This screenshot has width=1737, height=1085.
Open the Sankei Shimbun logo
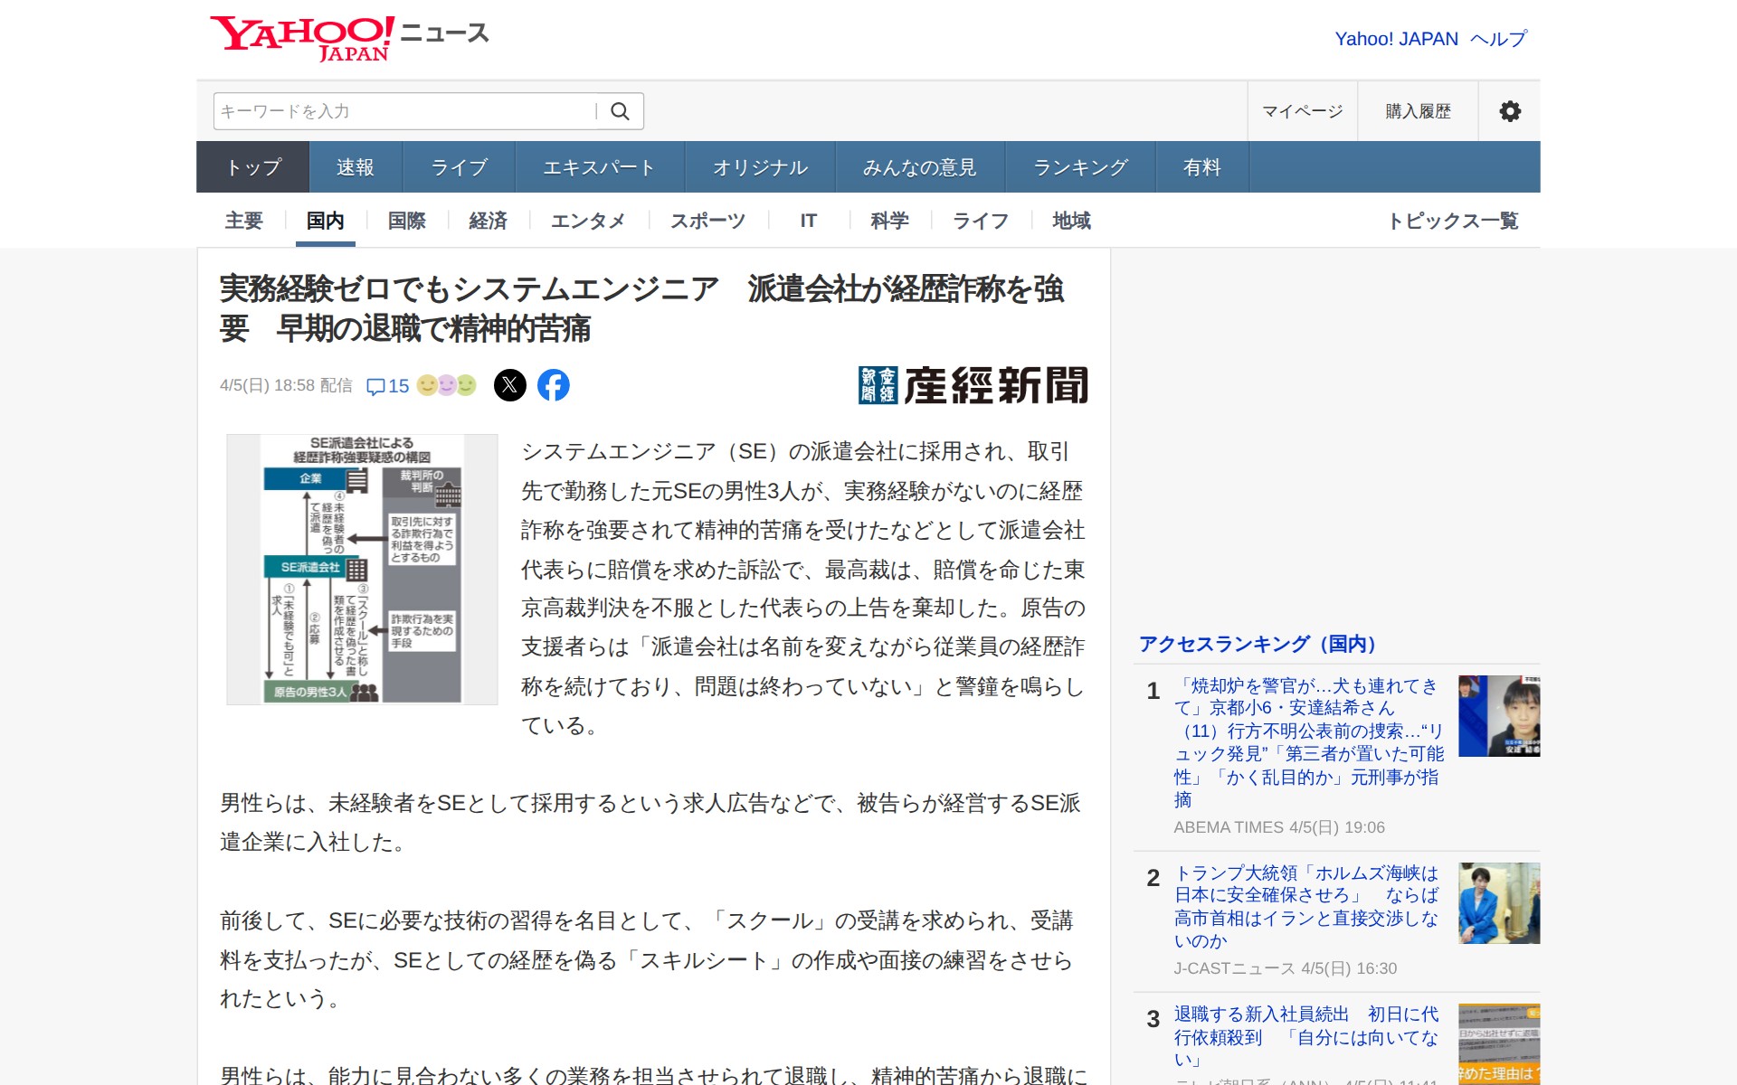pyautogui.click(x=973, y=385)
